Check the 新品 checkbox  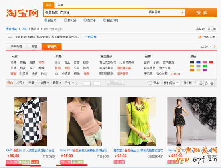pos(150,83)
